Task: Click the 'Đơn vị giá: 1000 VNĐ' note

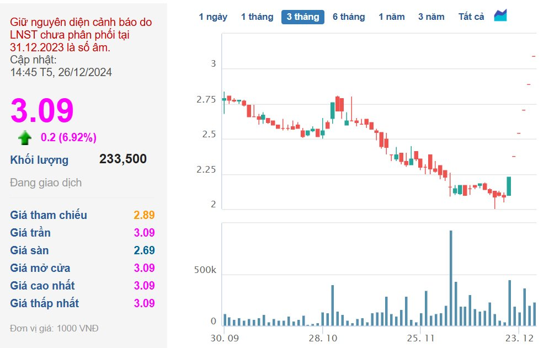Action: coord(54,328)
